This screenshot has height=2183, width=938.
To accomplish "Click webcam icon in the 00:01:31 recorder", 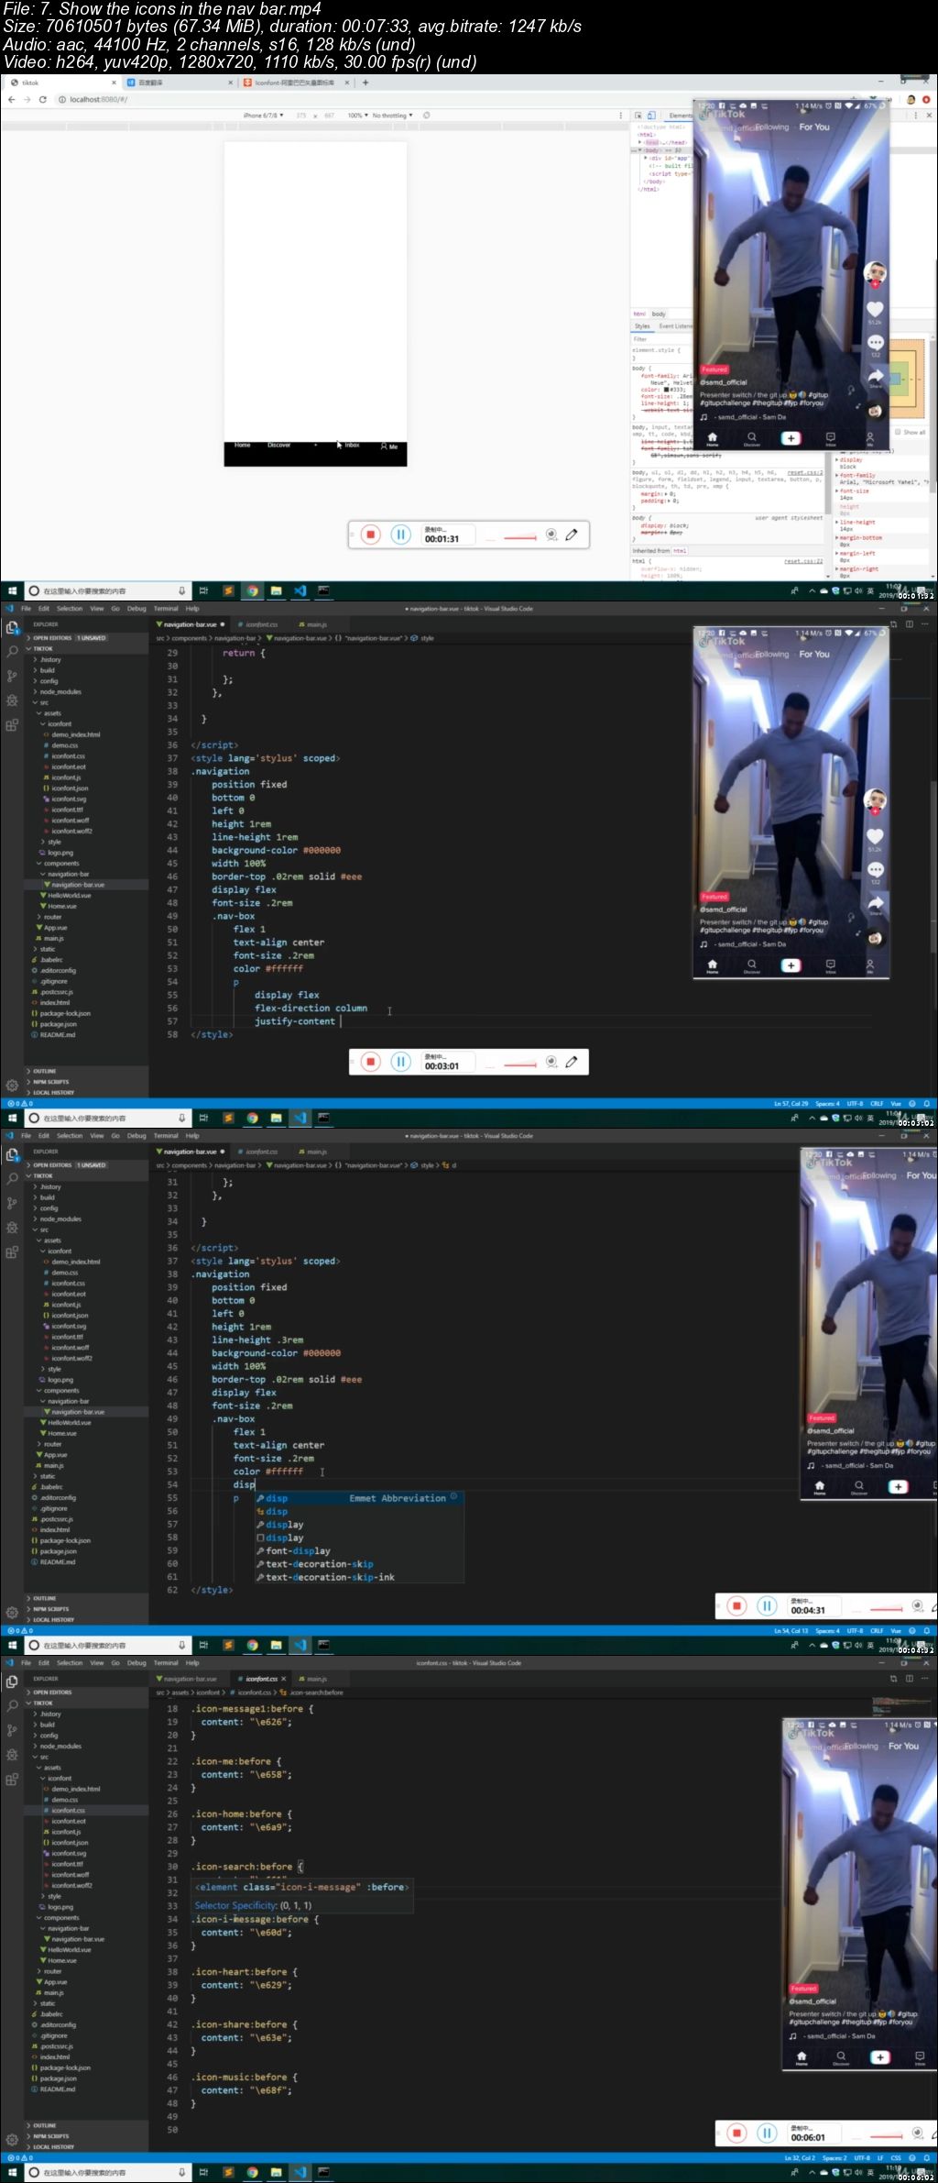I will [551, 535].
